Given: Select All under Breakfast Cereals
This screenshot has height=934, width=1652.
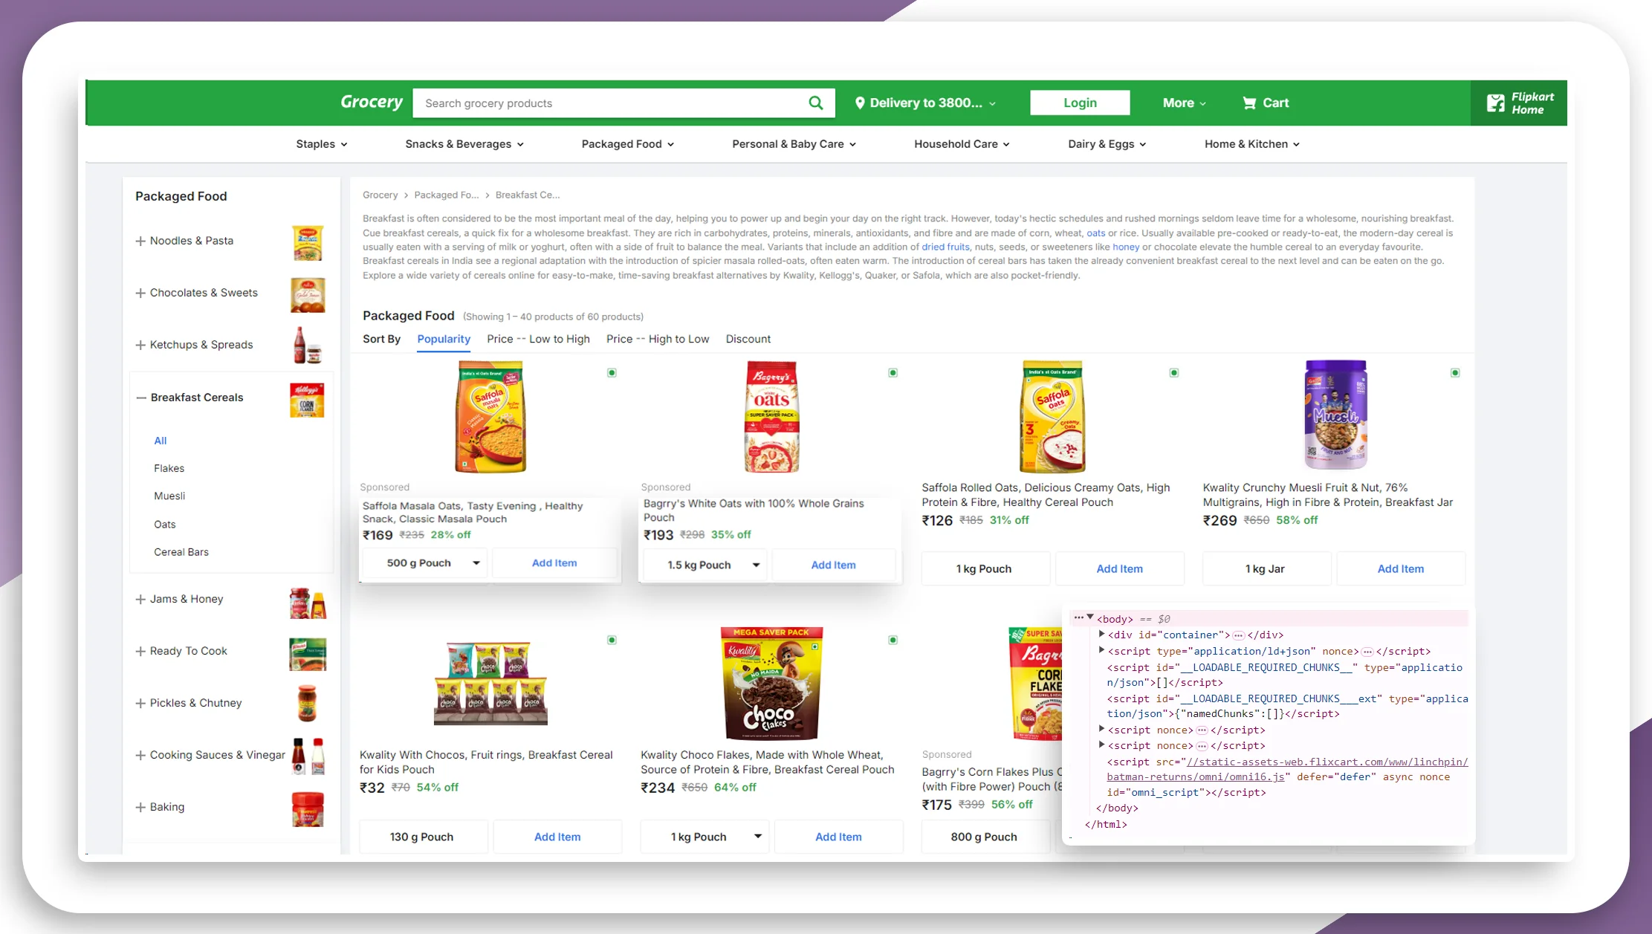Looking at the screenshot, I should pyautogui.click(x=160, y=441).
